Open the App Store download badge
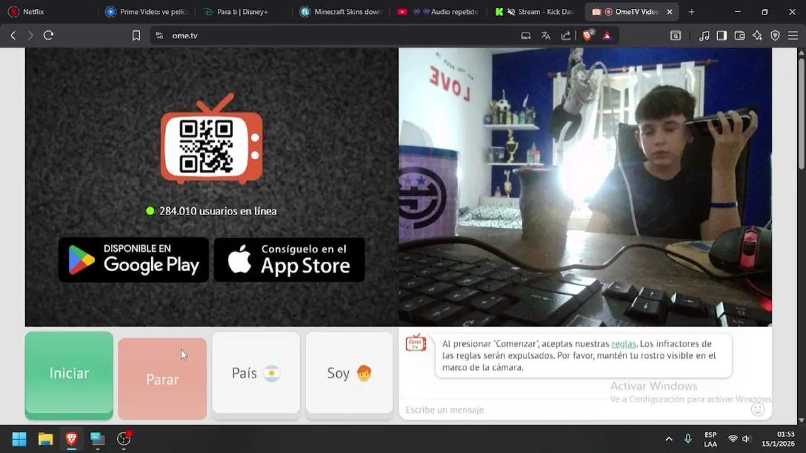Viewport: 806px width, 453px height. (x=290, y=259)
